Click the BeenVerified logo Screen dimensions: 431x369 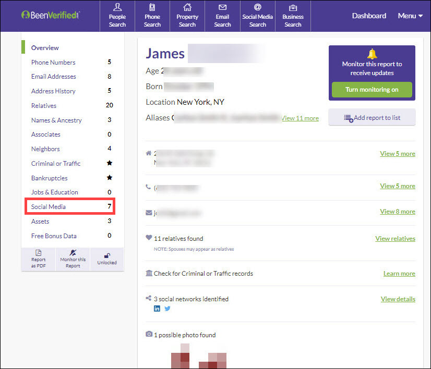(50, 15)
